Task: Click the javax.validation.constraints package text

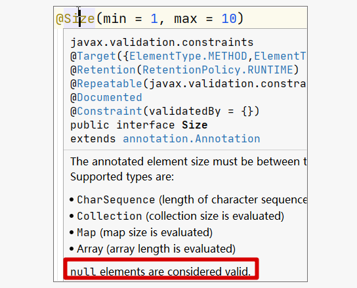Action: point(162,43)
